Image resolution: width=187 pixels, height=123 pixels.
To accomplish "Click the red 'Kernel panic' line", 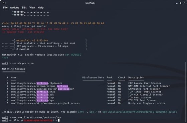I will coord(35,29).
